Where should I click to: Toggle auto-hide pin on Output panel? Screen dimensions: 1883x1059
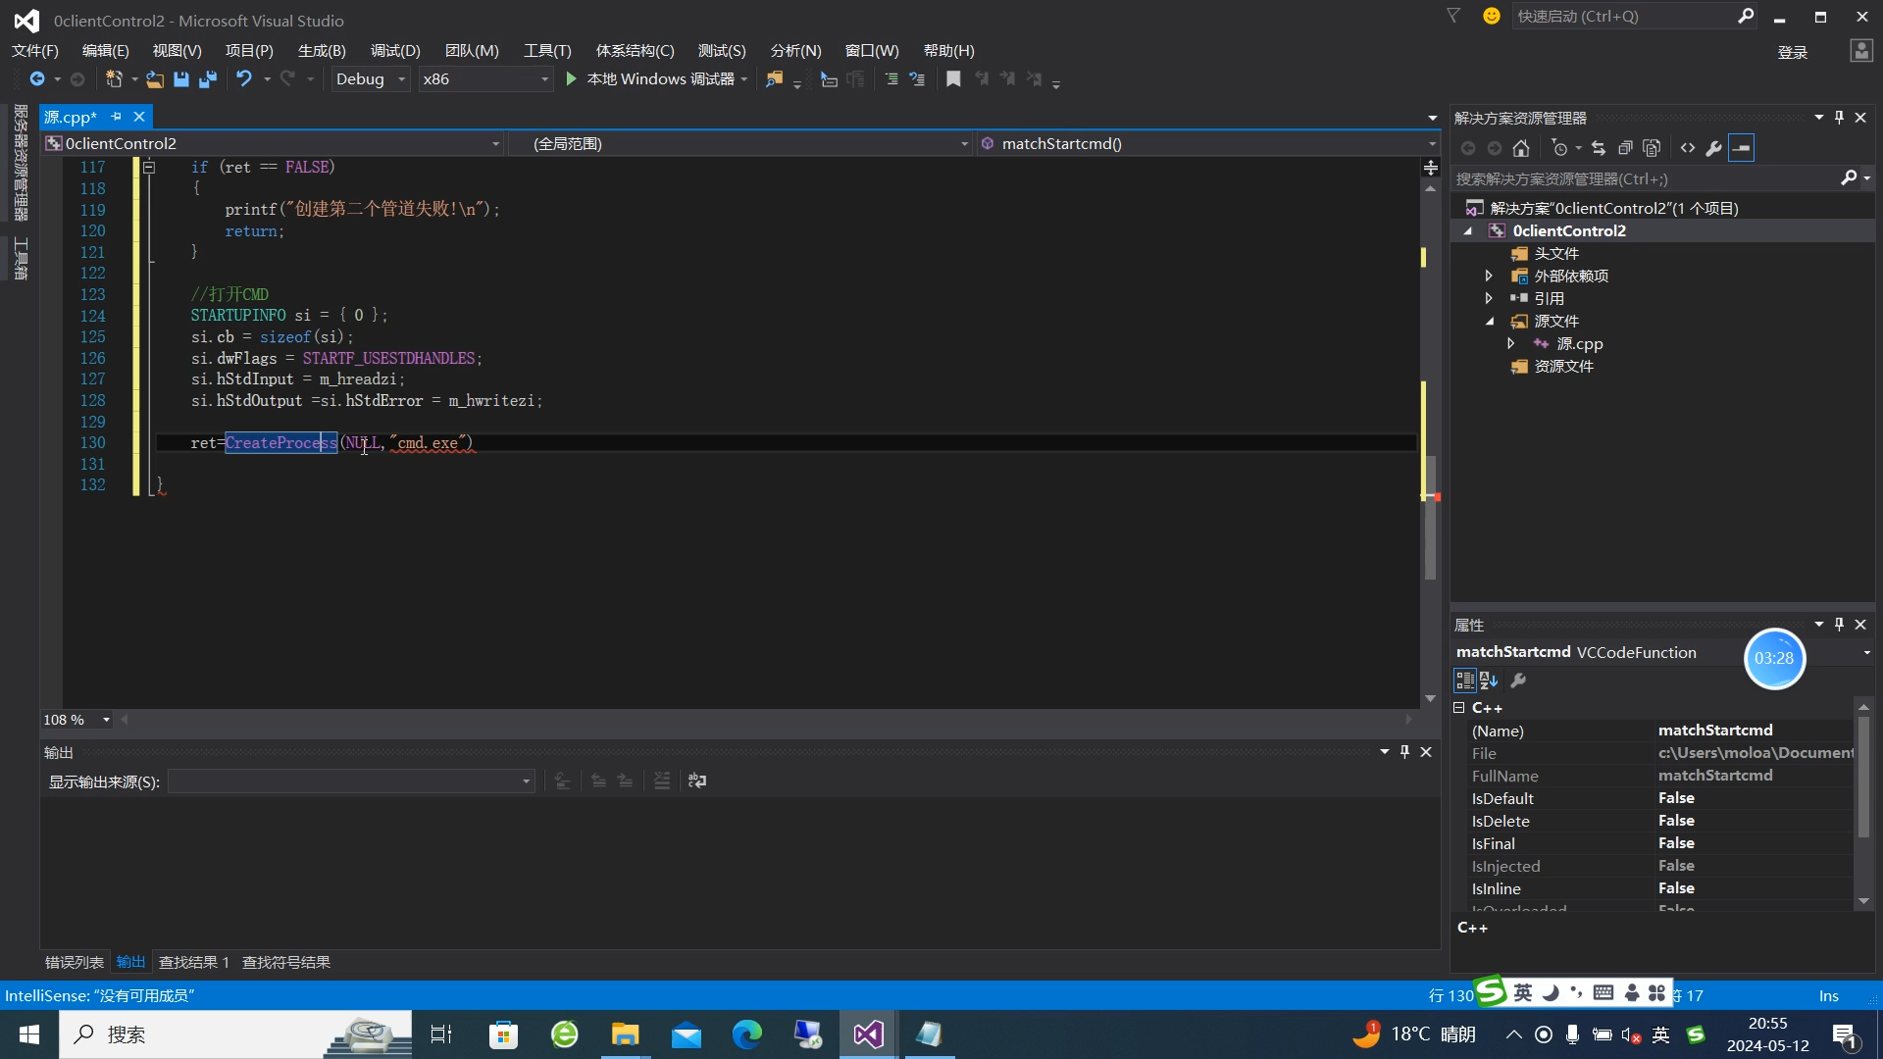pos(1404,752)
